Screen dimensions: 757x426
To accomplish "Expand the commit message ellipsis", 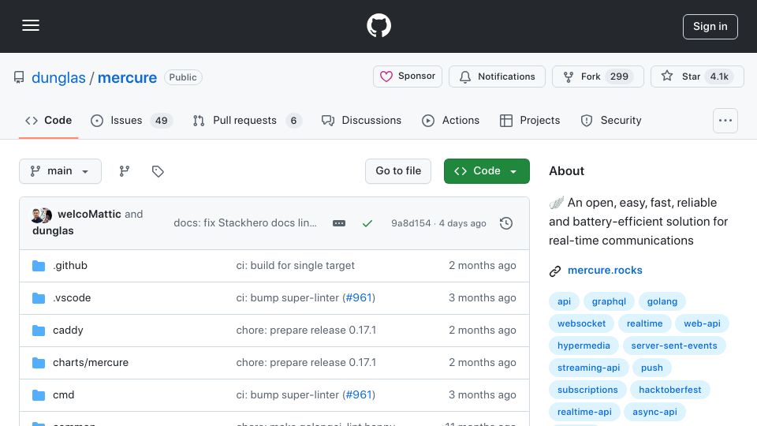I will click(339, 223).
